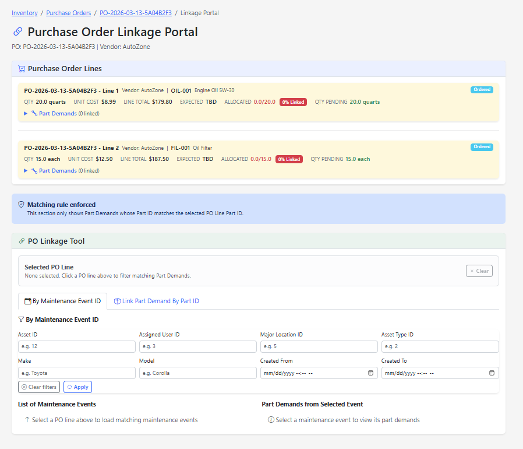523x449 pixels.
Task: Focus the Model field
Action: (x=198, y=373)
